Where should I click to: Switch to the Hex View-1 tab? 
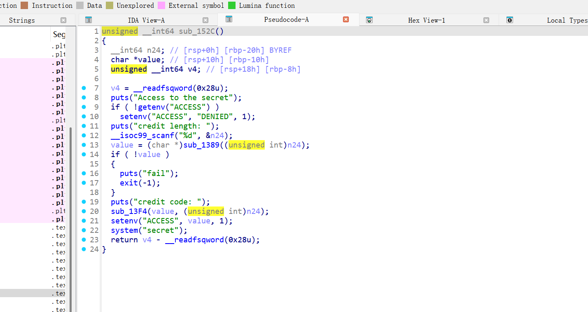(426, 20)
